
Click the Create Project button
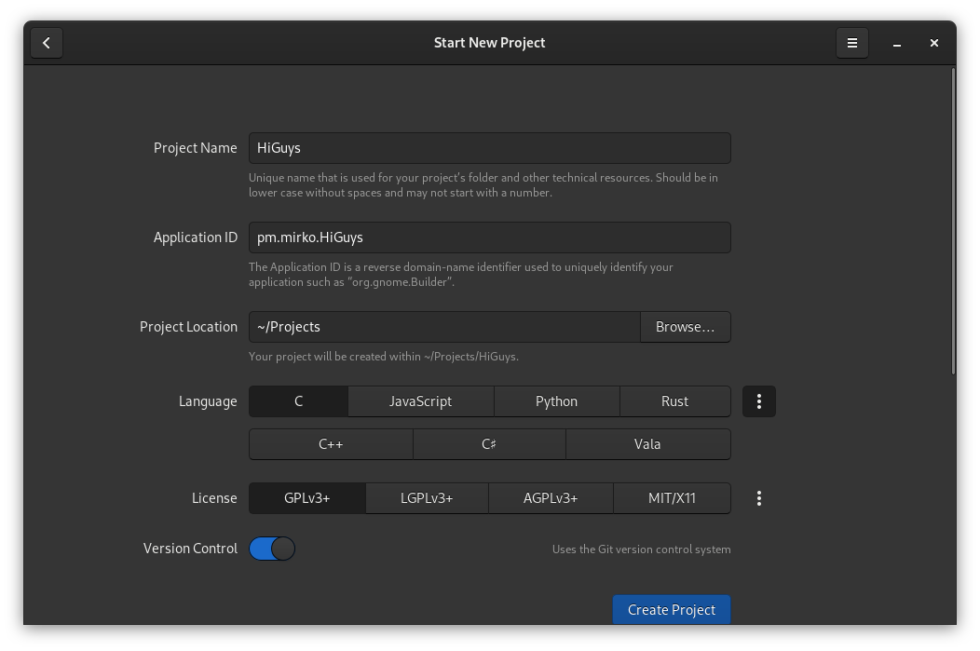click(671, 609)
